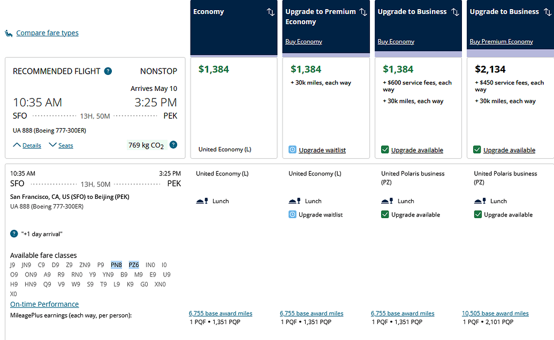Click the green check icon in $2,134 card

coord(477,150)
